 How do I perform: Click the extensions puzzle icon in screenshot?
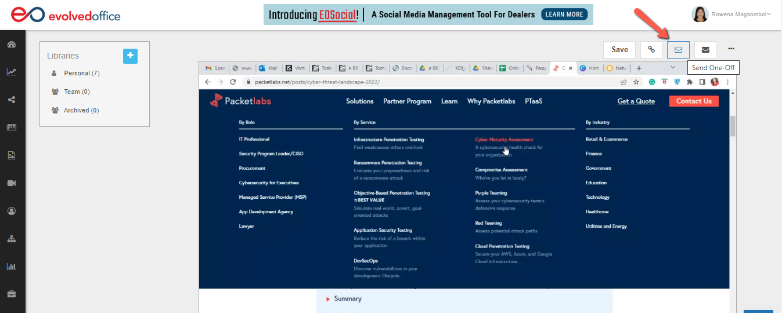690,82
